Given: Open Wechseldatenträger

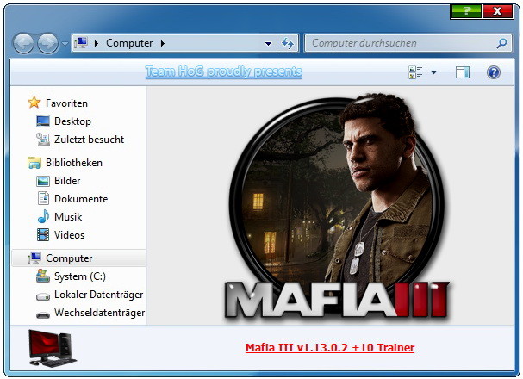Looking at the screenshot, I should [x=99, y=313].
